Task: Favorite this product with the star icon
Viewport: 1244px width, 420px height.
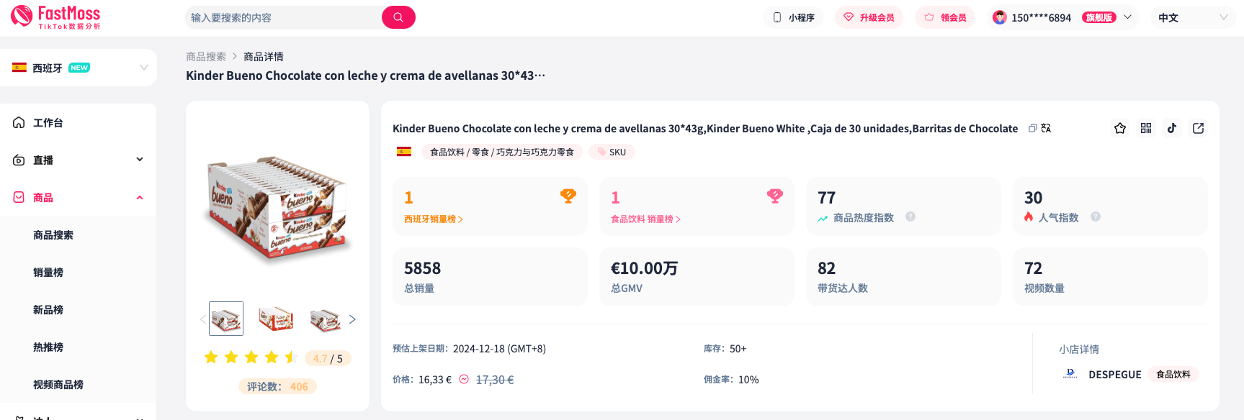Action: click(1120, 128)
